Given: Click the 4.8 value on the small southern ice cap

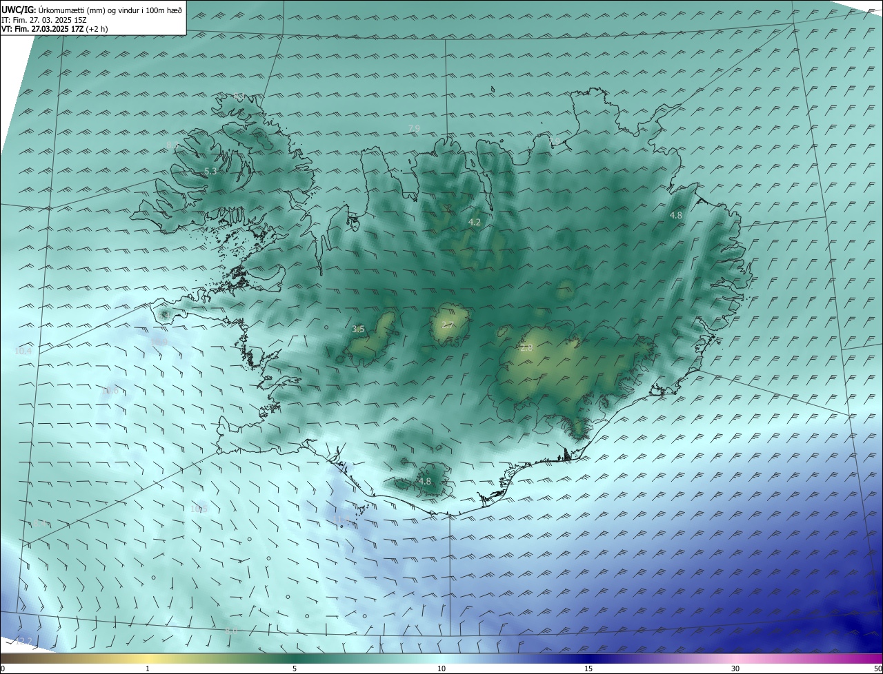Looking at the screenshot, I should (x=425, y=481).
